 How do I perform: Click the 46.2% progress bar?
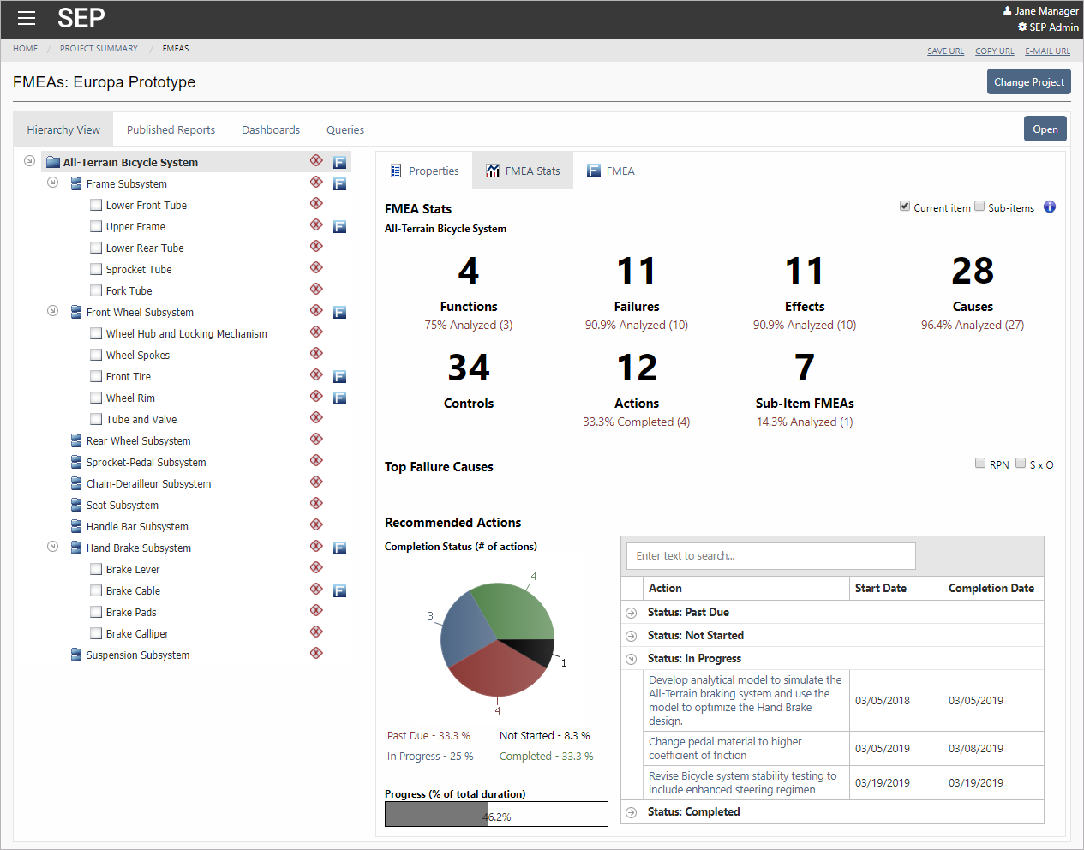496,813
